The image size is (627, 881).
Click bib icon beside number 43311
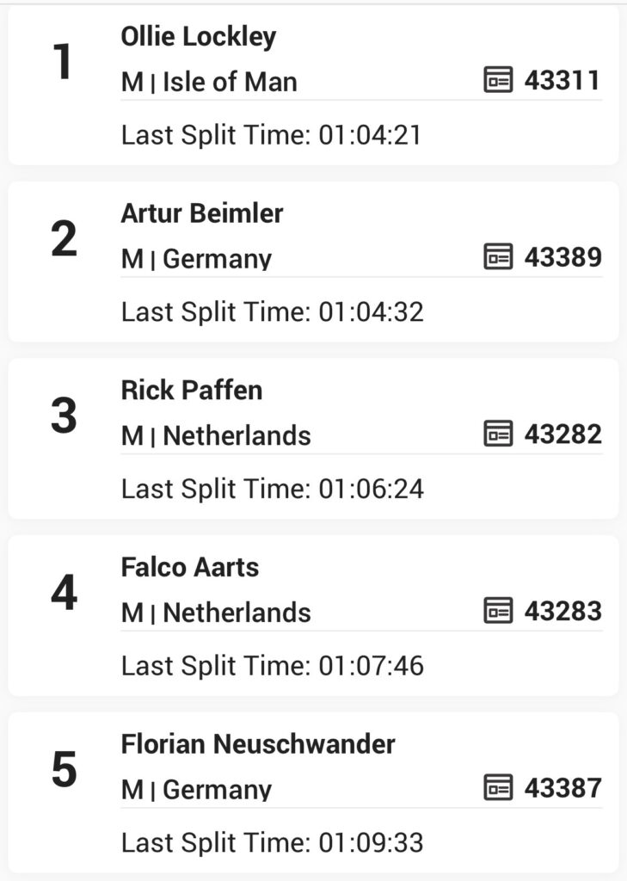(x=498, y=79)
